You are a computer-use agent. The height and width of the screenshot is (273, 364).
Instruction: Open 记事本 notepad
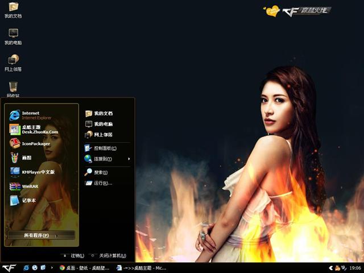[x=23, y=200]
